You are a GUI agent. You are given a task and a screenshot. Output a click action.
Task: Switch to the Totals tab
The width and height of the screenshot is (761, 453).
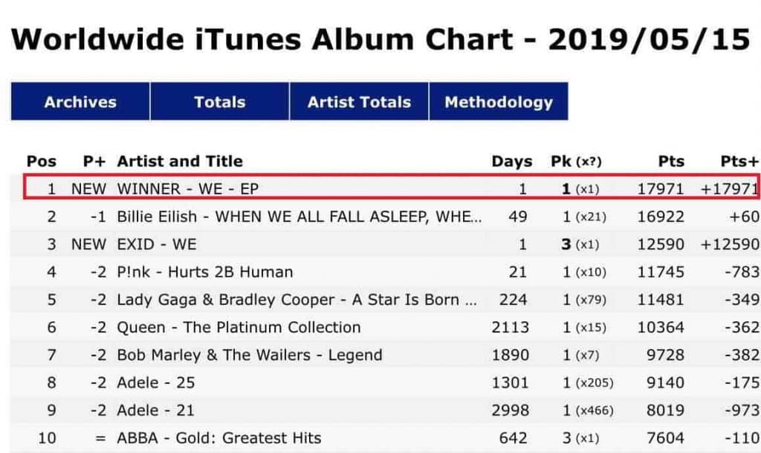219,102
